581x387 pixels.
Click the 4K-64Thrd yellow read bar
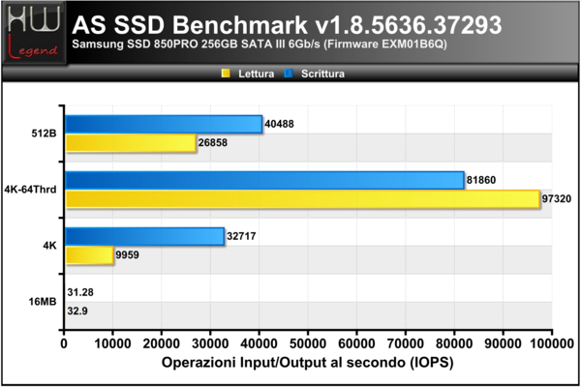click(x=302, y=199)
